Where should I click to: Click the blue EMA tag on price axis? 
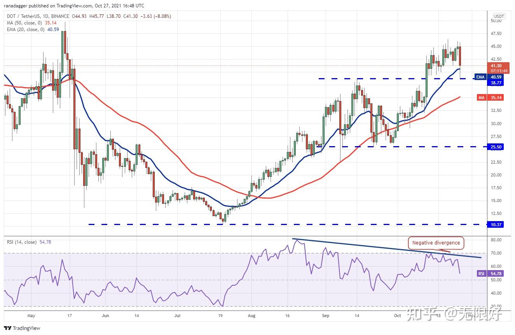pyautogui.click(x=480, y=77)
